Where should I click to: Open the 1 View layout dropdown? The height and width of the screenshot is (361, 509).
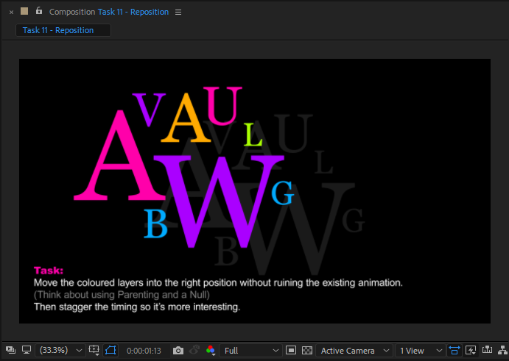pos(420,351)
